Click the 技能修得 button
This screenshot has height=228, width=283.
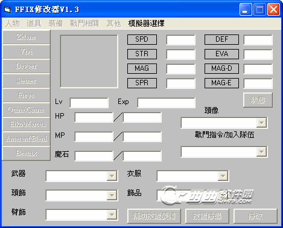pos(207,216)
